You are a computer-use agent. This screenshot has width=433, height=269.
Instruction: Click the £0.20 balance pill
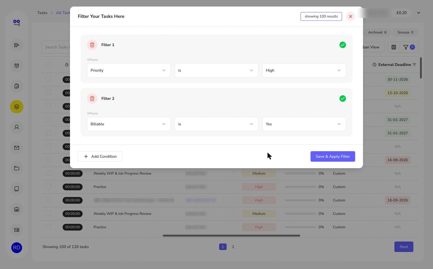[402, 13]
